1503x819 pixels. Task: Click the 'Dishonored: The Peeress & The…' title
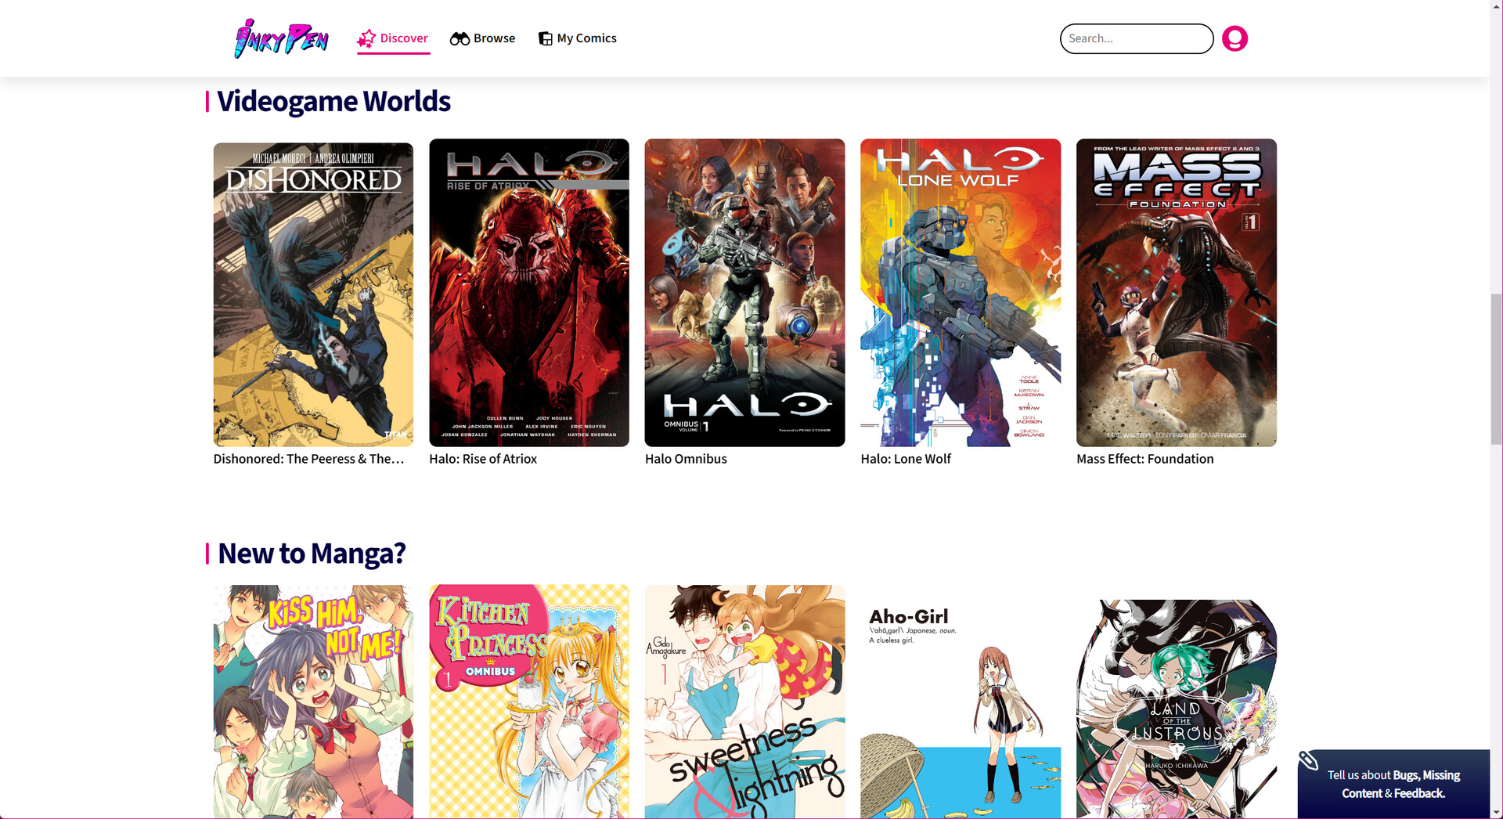tap(309, 459)
